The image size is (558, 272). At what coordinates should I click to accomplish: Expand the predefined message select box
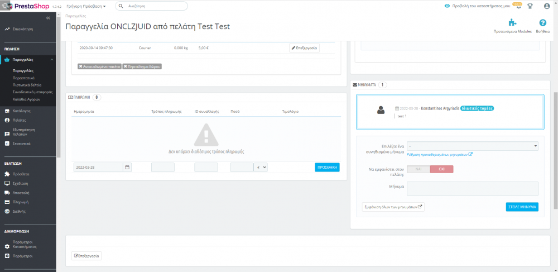click(x=472, y=146)
